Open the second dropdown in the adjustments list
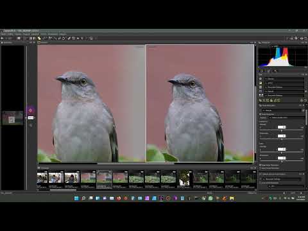Viewport: 308px width, 231px height. pos(284,83)
